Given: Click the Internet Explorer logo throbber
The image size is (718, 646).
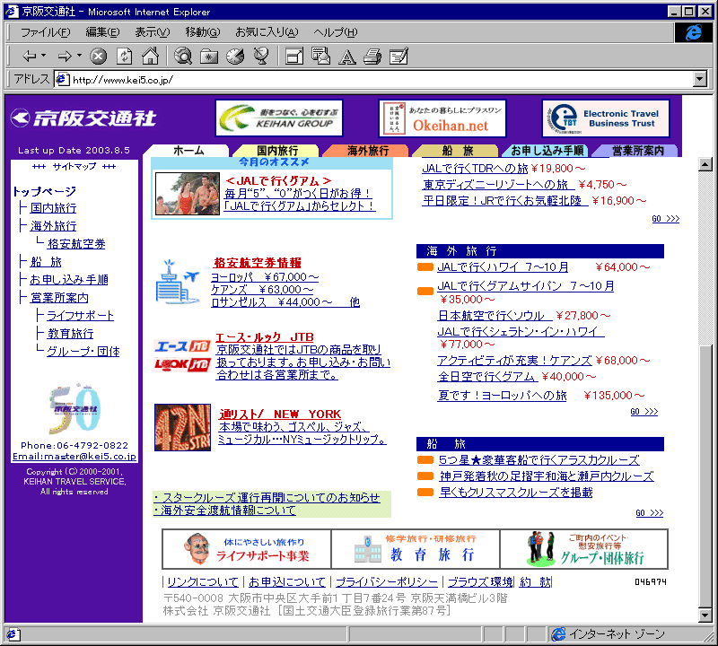Looking at the screenshot, I should pyautogui.click(x=693, y=32).
